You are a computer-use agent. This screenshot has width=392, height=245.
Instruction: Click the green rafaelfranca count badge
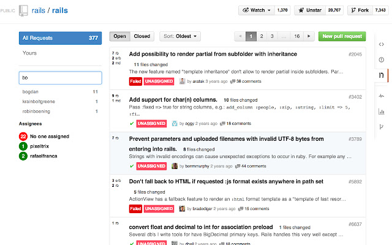[23, 156]
